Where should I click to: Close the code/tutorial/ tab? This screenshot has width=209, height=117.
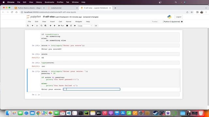[x=77, y=8]
